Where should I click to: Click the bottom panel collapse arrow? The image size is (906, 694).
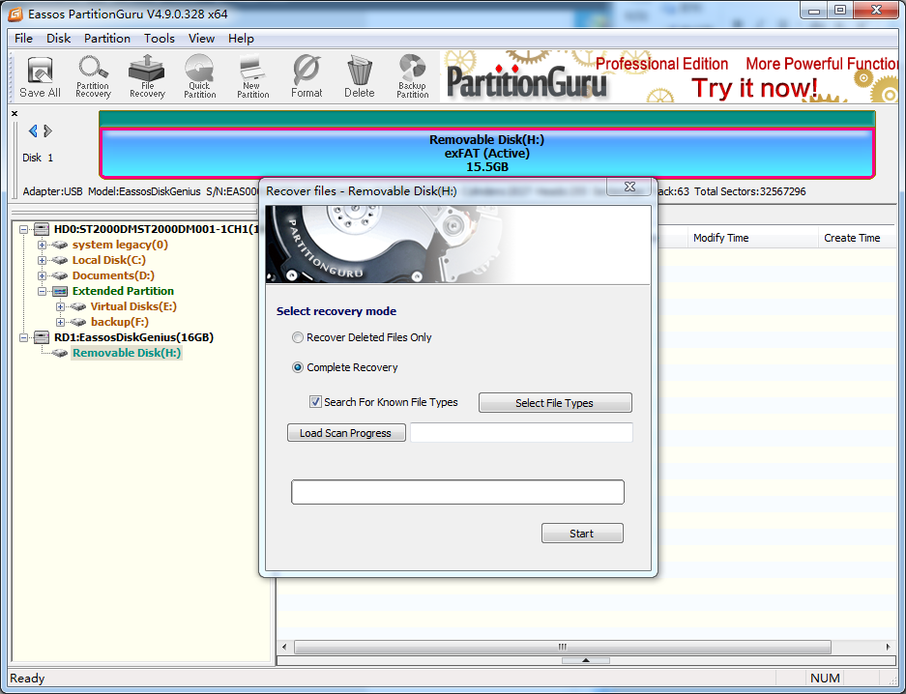pyautogui.click(x=585, y=660)
